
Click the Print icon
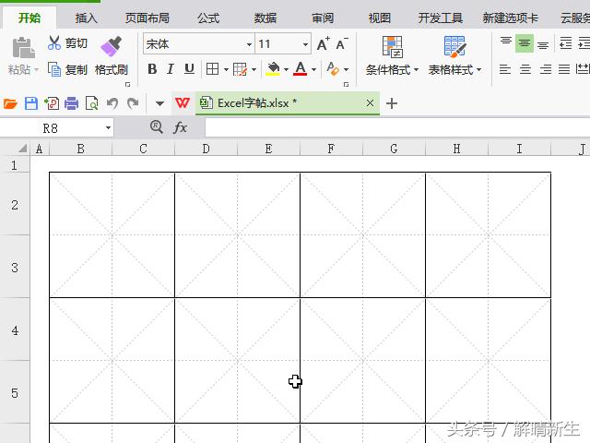[x=71, y=103]
